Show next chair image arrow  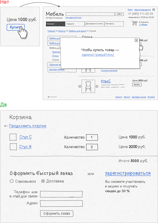[97, 86]
